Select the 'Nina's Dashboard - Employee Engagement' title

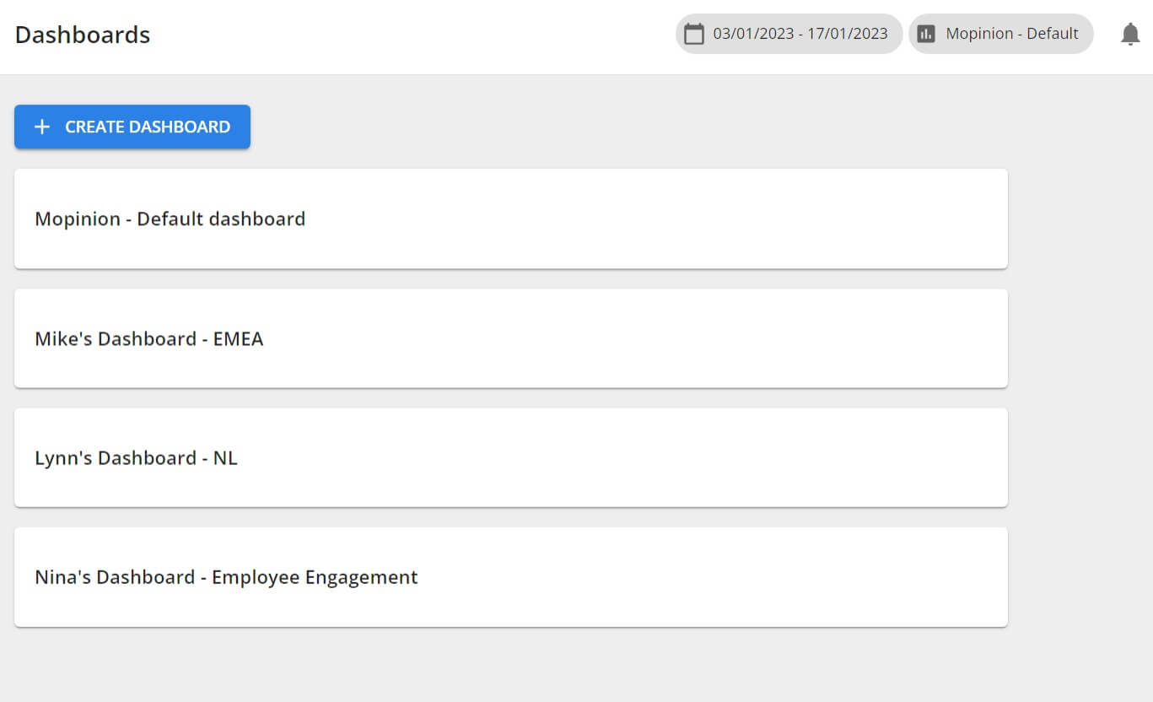tap(226, 577)
